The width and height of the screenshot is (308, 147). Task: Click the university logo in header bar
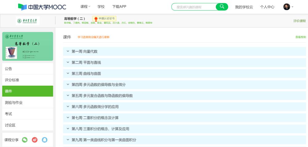click(28, 21)
